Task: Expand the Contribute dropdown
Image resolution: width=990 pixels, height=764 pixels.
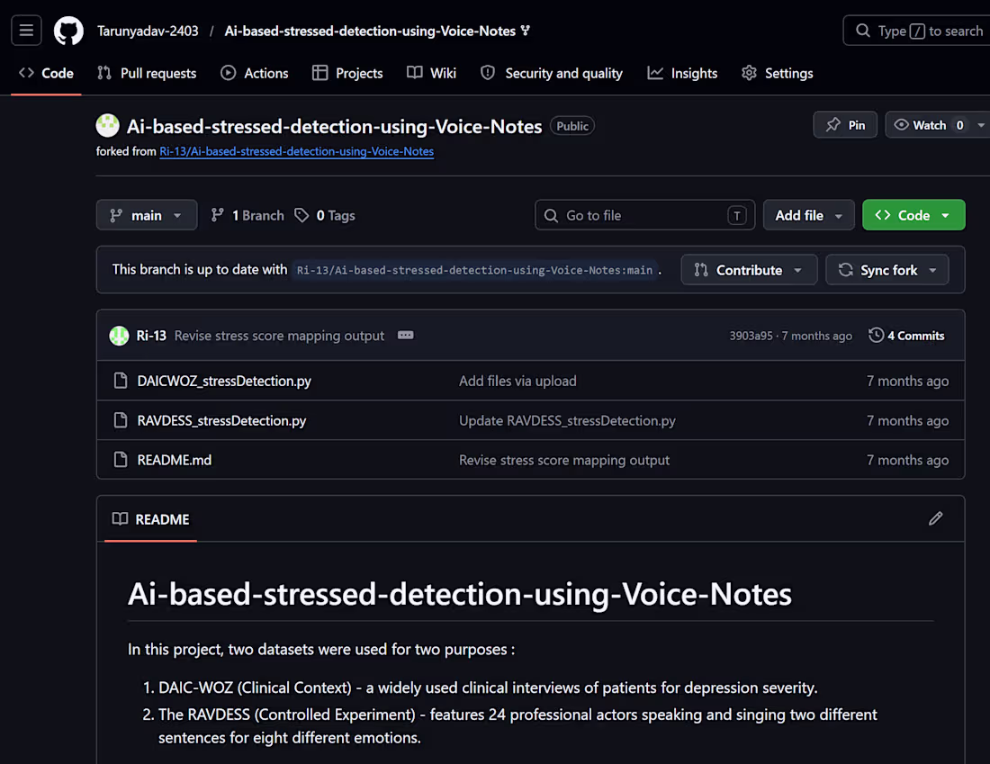Action: 749,270
